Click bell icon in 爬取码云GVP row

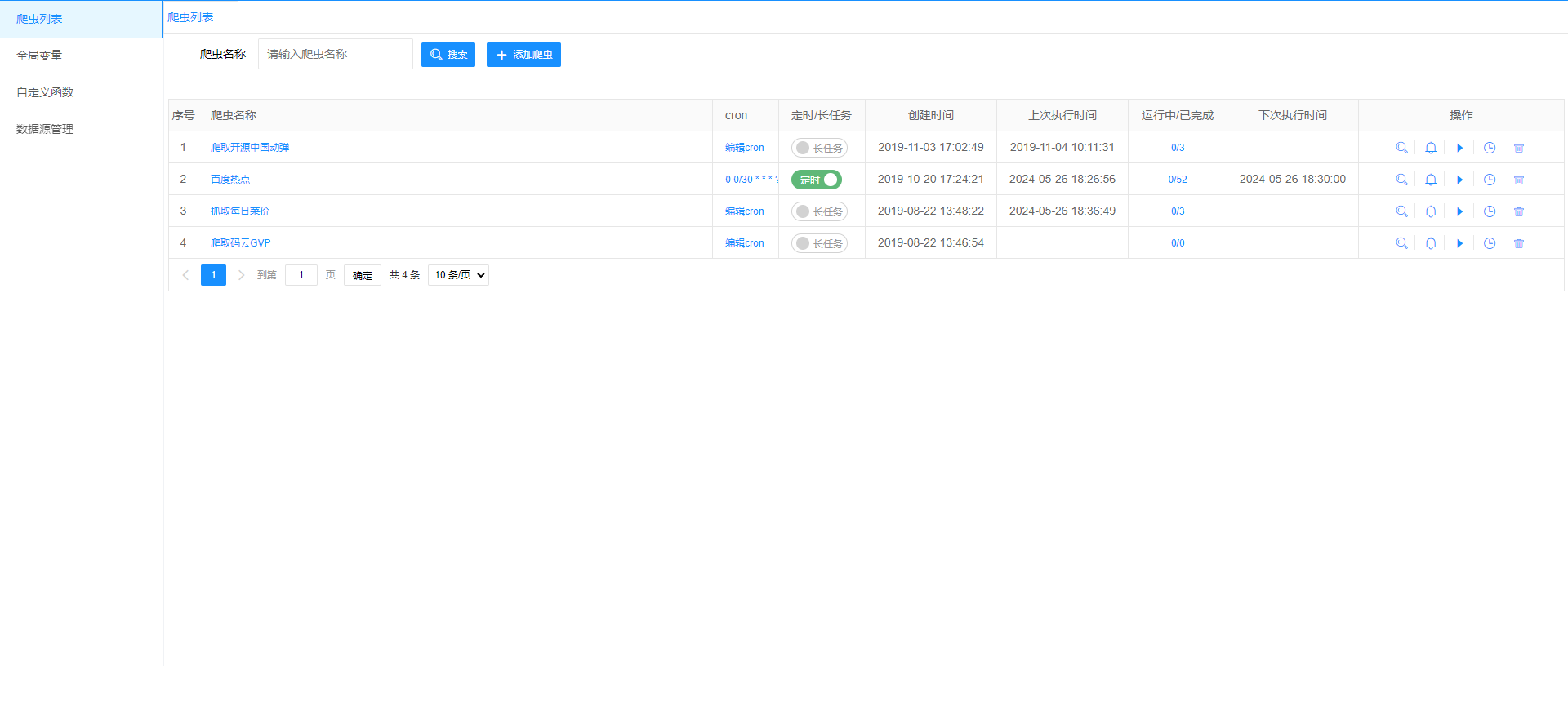[1431, 243]
